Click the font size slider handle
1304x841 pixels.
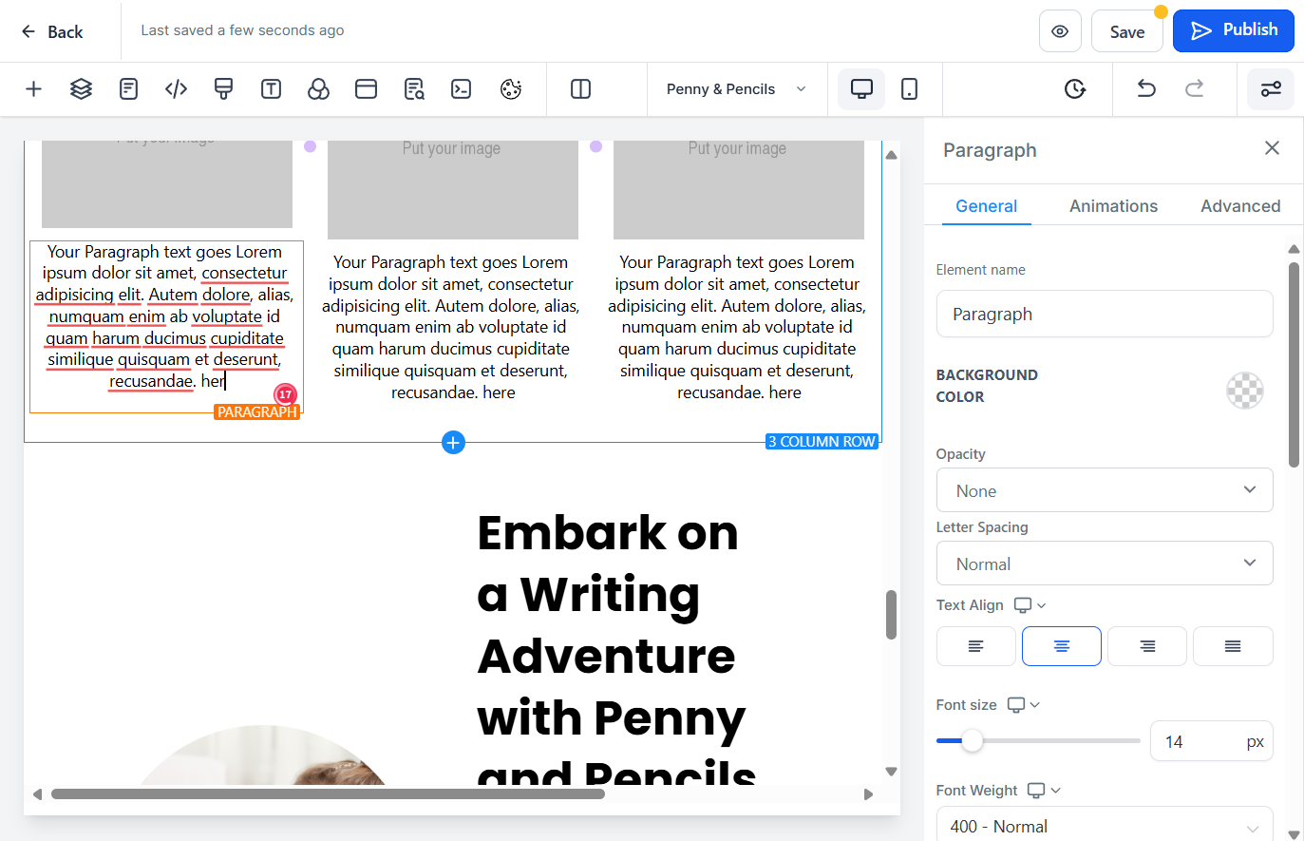[972, 741]
